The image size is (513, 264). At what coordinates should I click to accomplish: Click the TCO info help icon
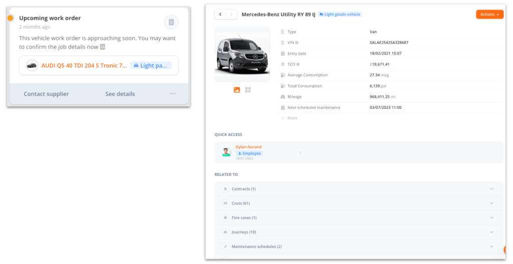click(298, 64)
